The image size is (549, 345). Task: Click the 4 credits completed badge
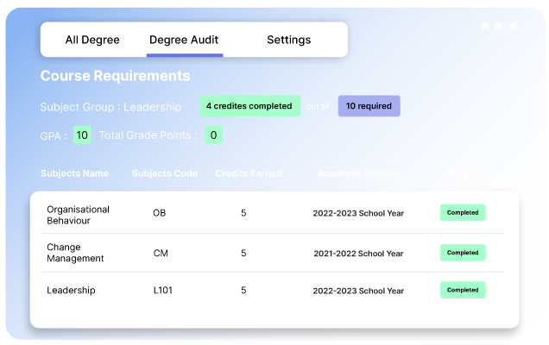[249, 106]
